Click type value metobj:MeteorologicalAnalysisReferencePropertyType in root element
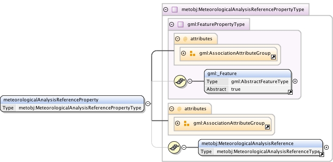 tap(80, 108)
